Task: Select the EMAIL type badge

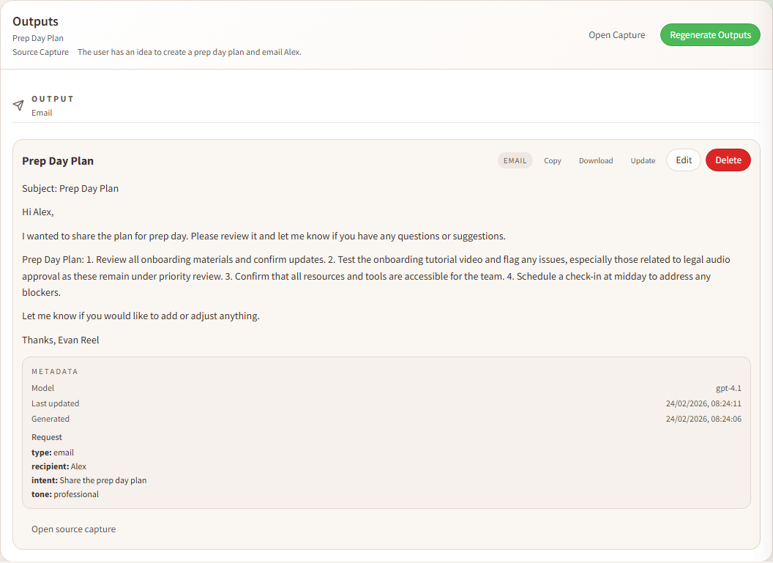Action: 515,160
